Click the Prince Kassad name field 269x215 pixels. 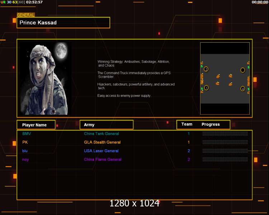pos(63,23)
